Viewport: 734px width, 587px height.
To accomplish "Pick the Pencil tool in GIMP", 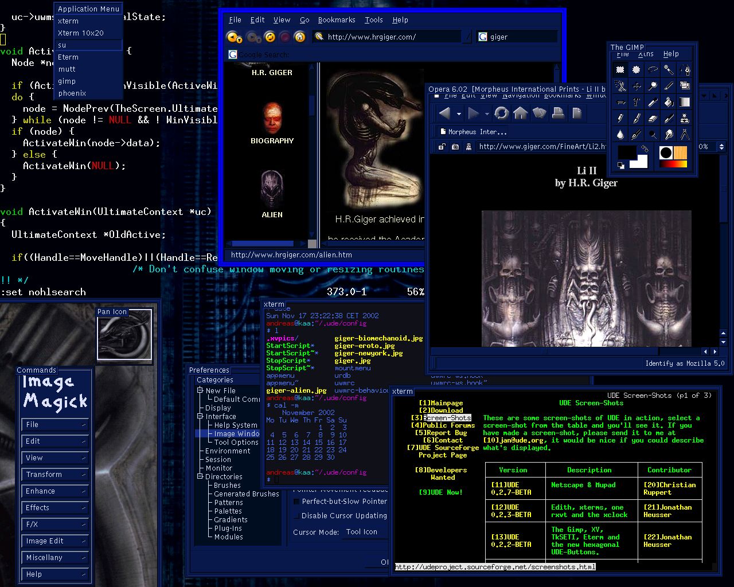I will [x=620, y=118].
